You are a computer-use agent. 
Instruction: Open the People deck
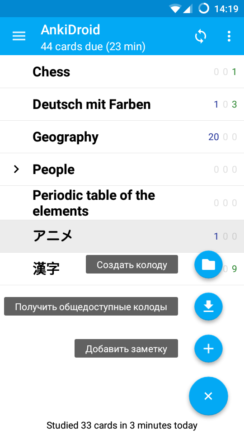click(122, 170)
